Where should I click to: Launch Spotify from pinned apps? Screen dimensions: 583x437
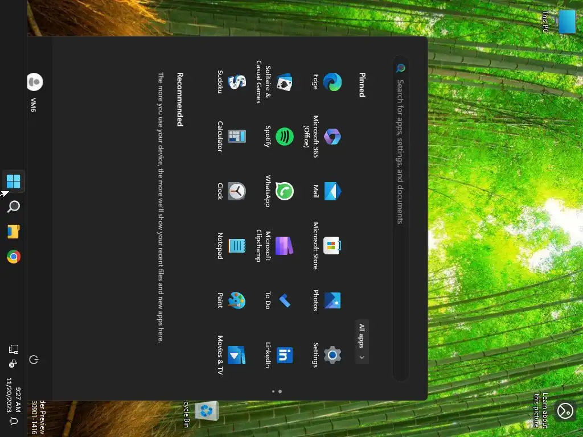coord(280,137)
